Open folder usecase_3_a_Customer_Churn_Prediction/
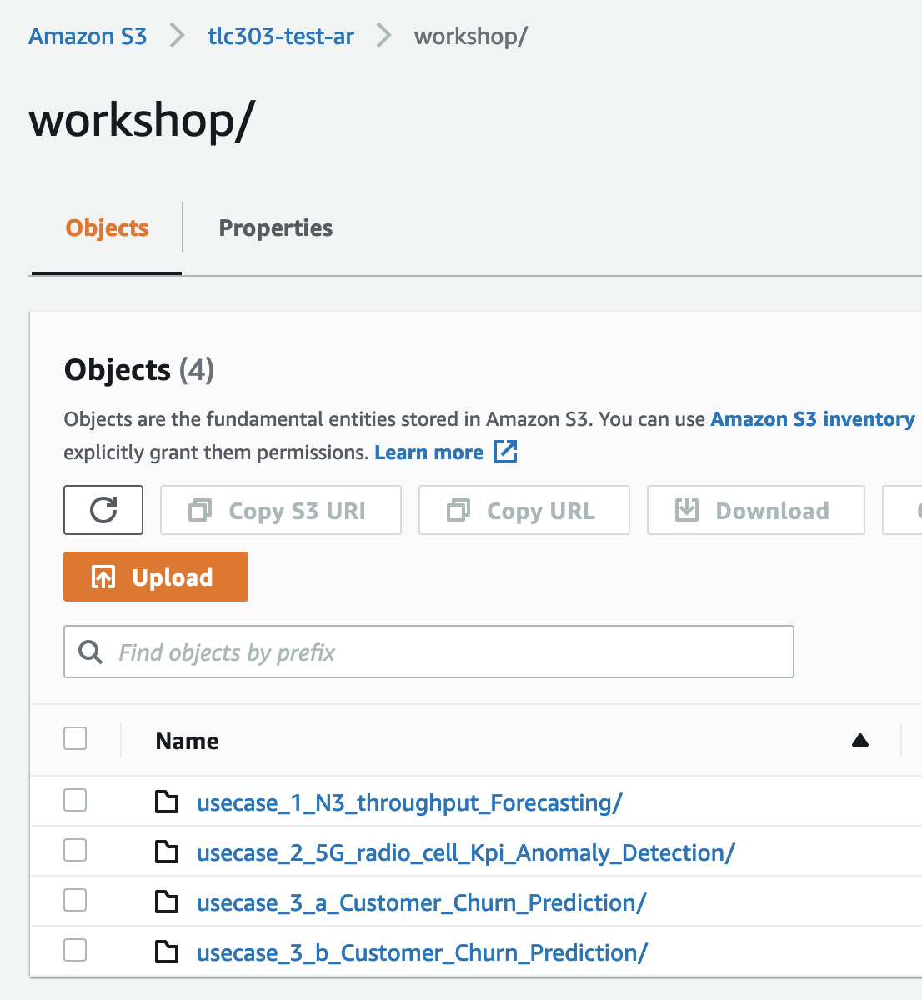This screenshot has width=922, height=1000. point(422,903)
